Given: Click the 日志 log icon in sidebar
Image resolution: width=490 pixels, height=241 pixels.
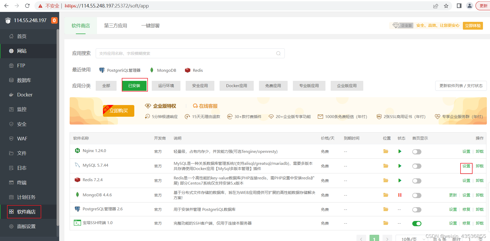Looking at the screenshot, I should [x=11, y=168].
